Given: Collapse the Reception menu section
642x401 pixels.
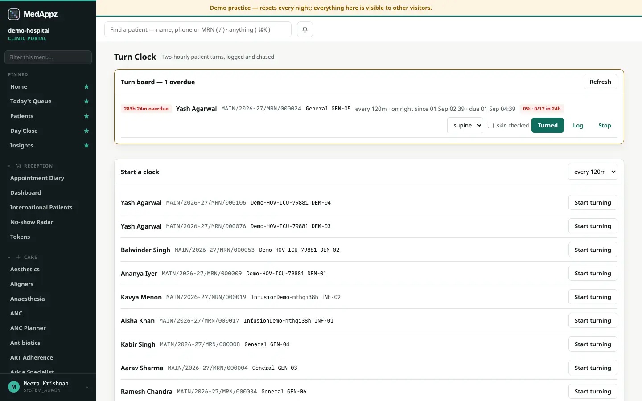Looking at the screenshot, I should [x=9, y=166].
